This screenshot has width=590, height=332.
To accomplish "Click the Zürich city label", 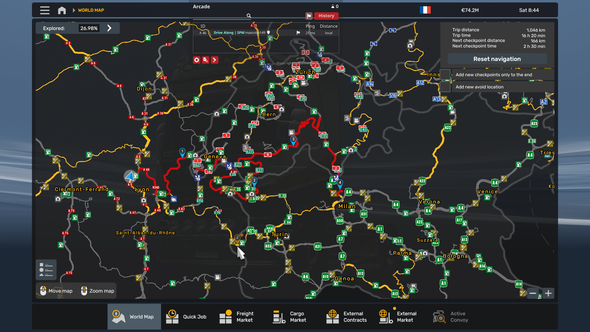I will 305,72.
